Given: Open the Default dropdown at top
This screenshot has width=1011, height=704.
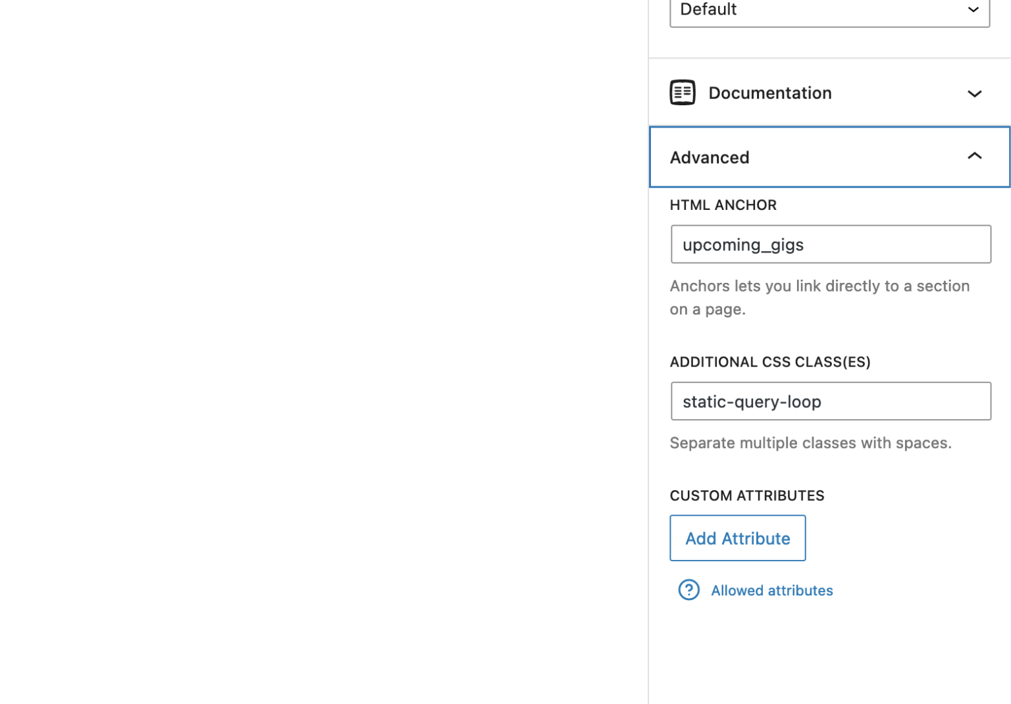Looking at the screenshot, I should coord(829,11).
